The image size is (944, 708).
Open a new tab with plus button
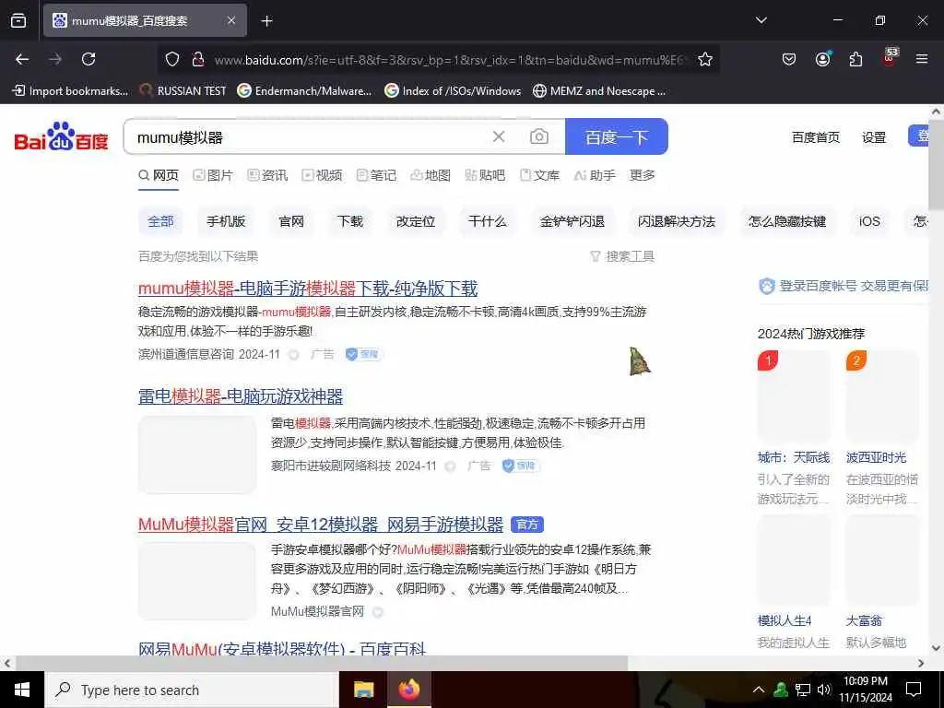coord(266,21)
